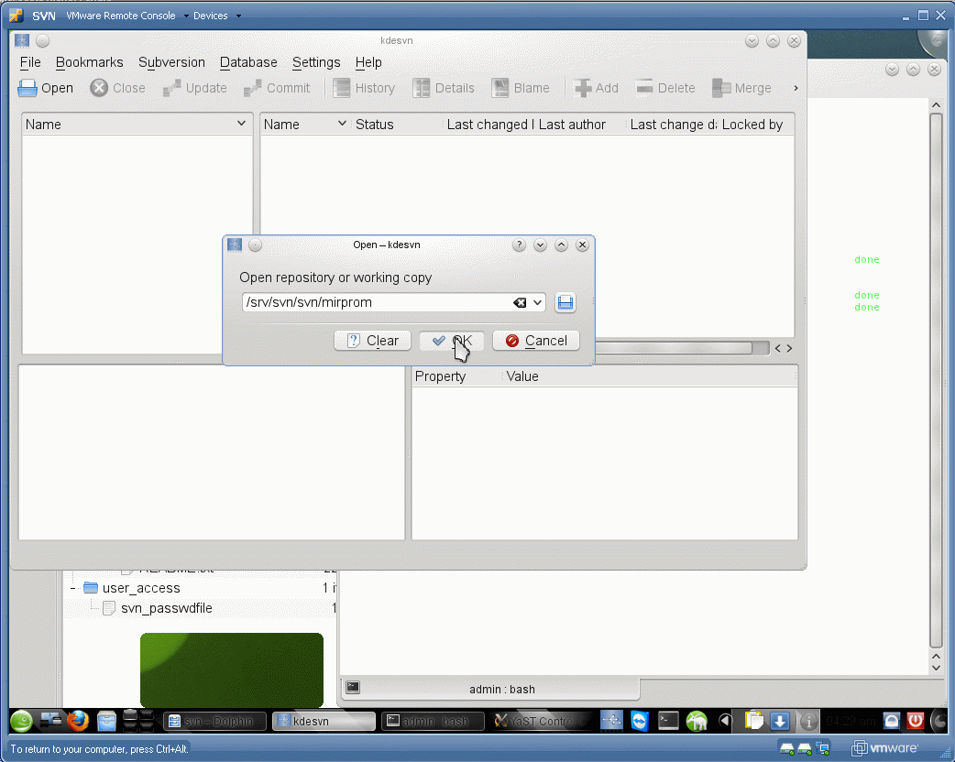Click the left tree Name column sort arrow

241,124
